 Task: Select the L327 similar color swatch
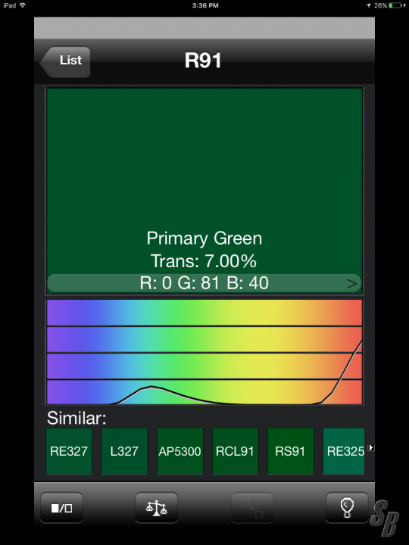click(124, 451)
